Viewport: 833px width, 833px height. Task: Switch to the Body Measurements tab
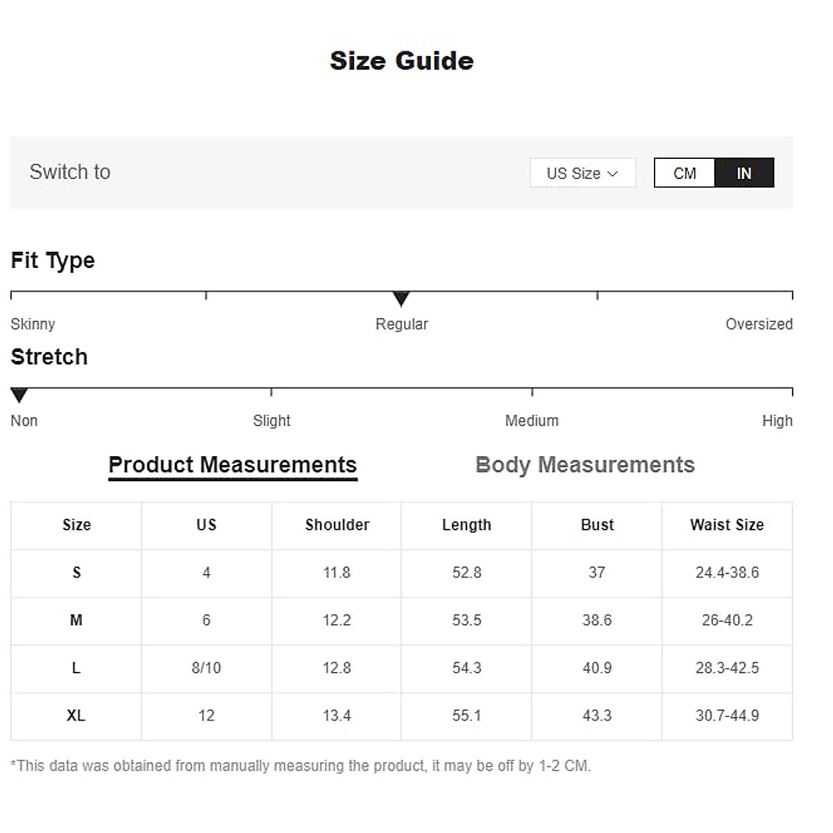[584, 465]
